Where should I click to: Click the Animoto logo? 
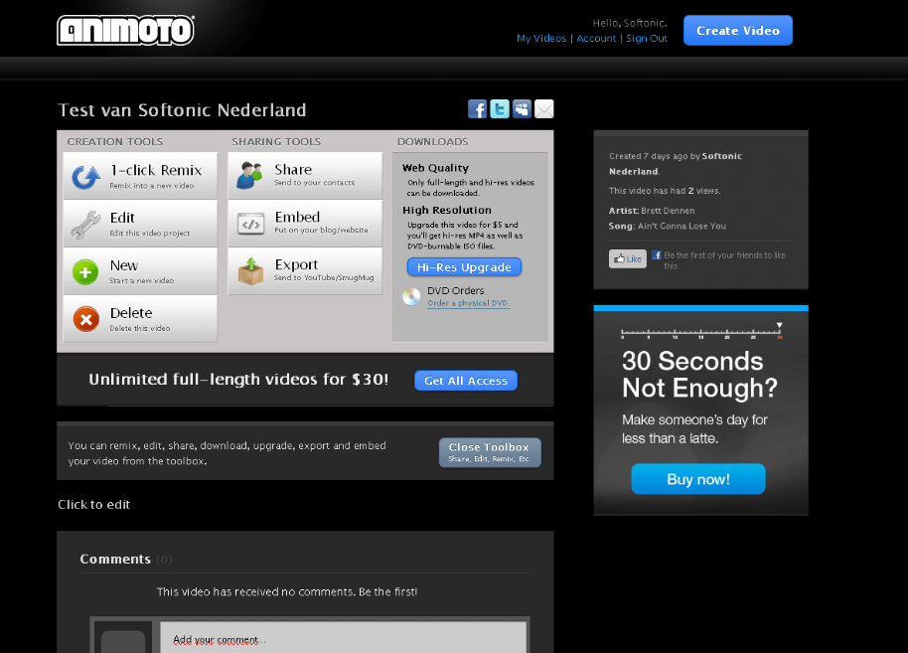click(125, 30)
